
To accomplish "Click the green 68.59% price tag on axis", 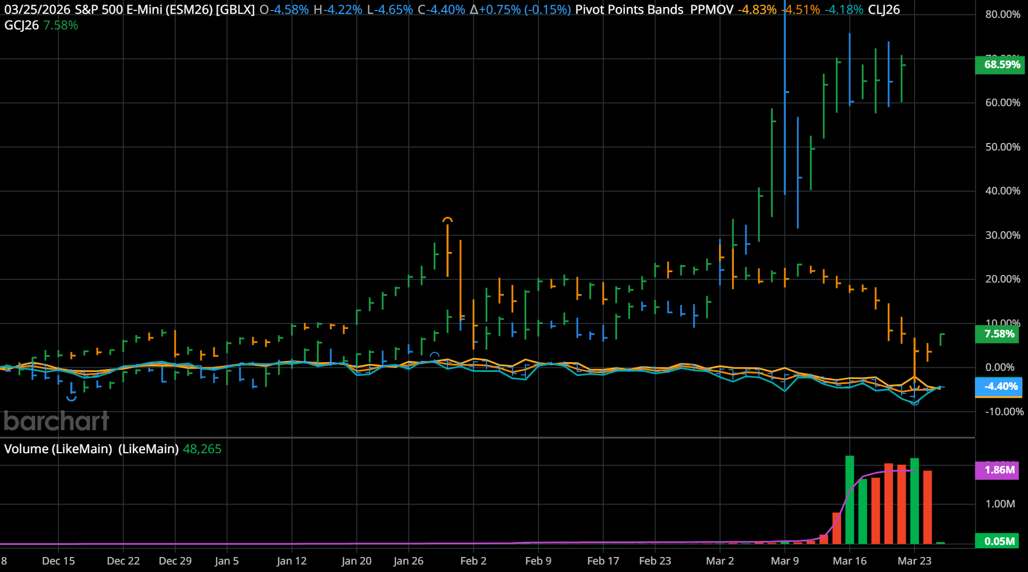I will [999, 65].
